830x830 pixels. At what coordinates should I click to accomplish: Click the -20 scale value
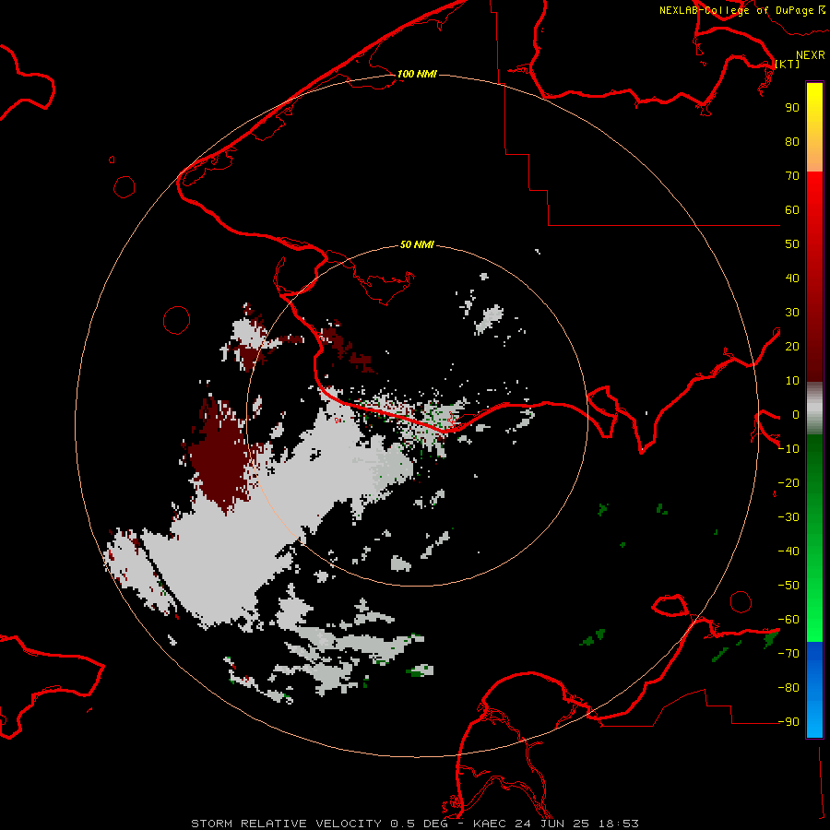pyautogui.click(x=788, y=482)
